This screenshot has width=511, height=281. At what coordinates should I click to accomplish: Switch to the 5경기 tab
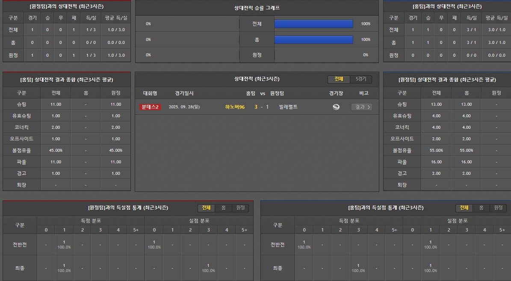pos(361,79)
